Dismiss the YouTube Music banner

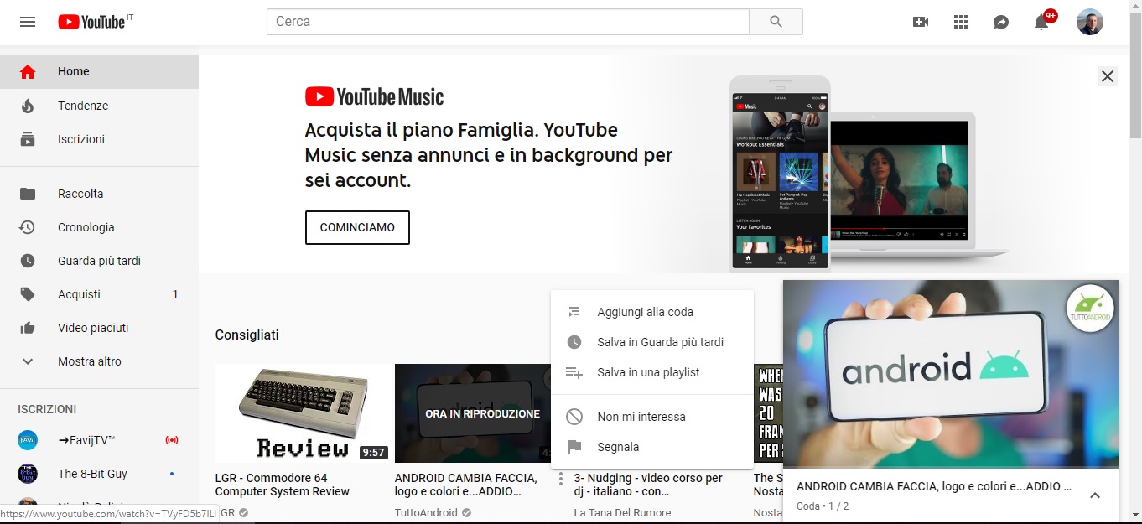[x=1108, y=76]
